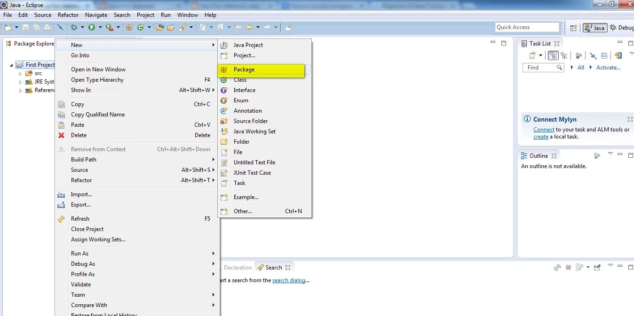This screenshot has height=316, width=634.
Task: Open Search toolbar dropdown arrow
Action: [x=191, y=27]
